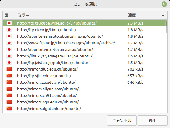Image resolution: width=170 pixels, height=128 pixels.
Task: Click the 657 kB/s speed value
Action: (x=135, y=76)
